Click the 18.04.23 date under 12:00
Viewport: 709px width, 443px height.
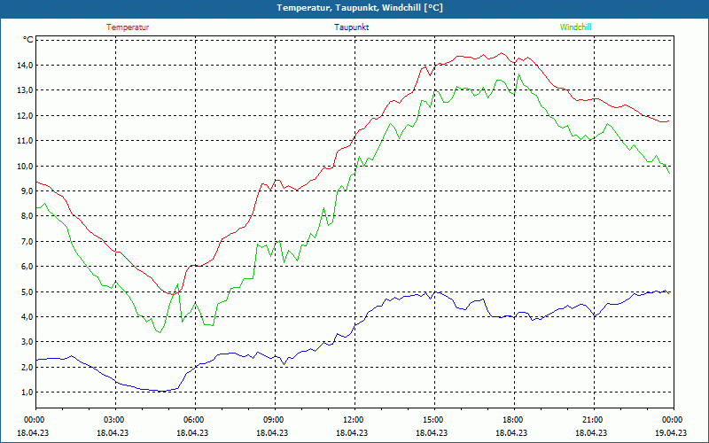pyautogui.click(x=352, y=432)
